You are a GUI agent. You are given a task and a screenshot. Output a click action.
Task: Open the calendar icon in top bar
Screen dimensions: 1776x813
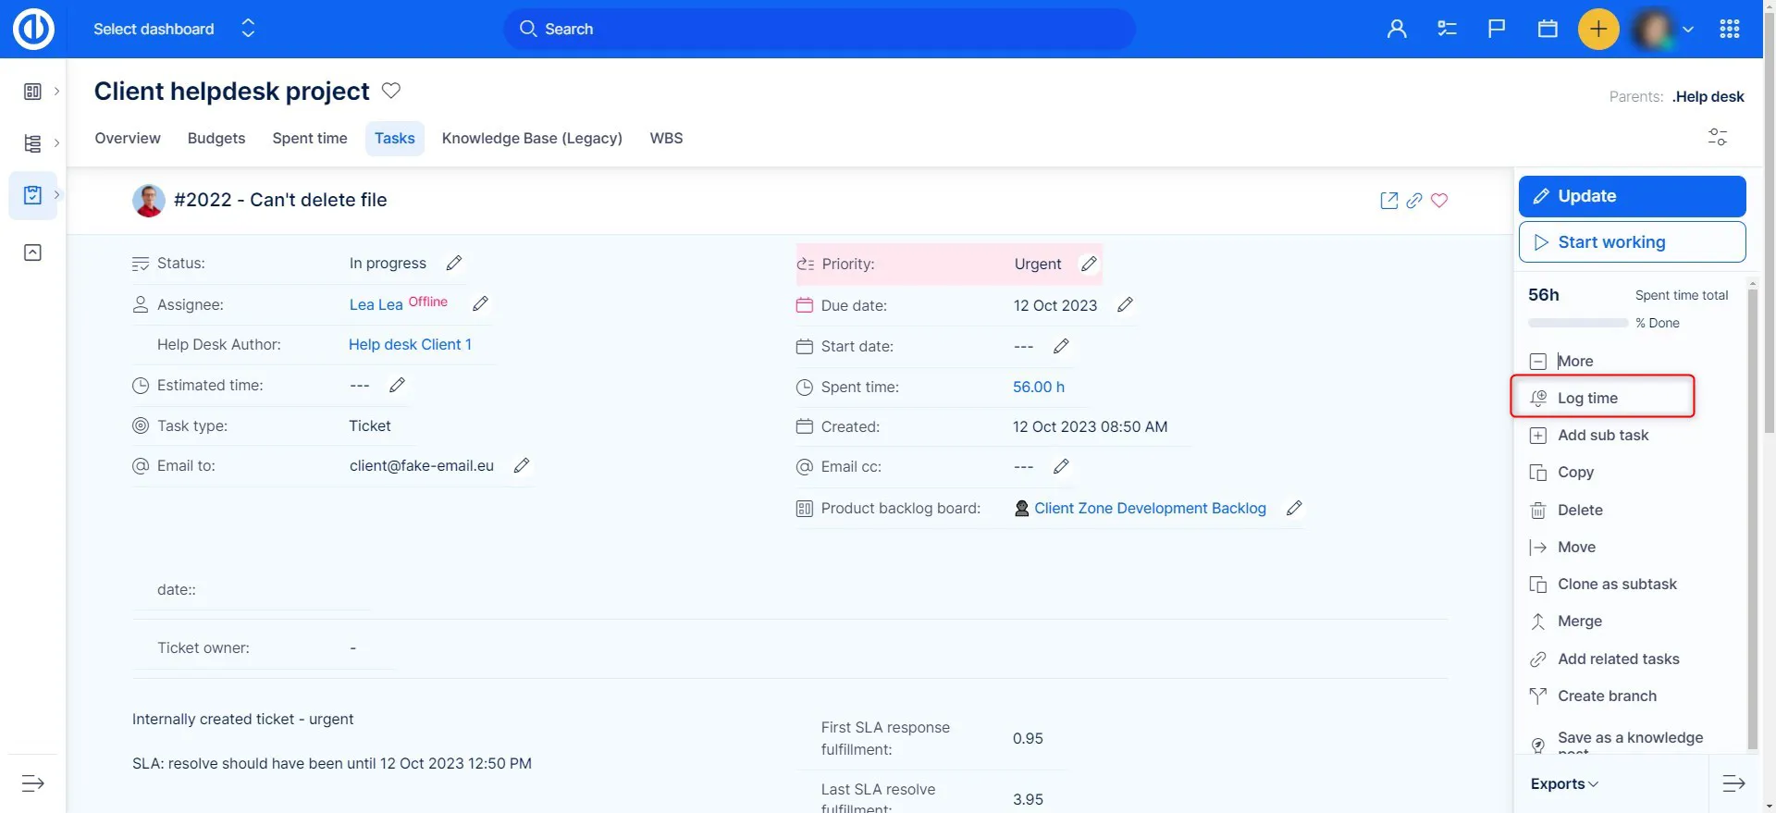[x=1548, y=30]
